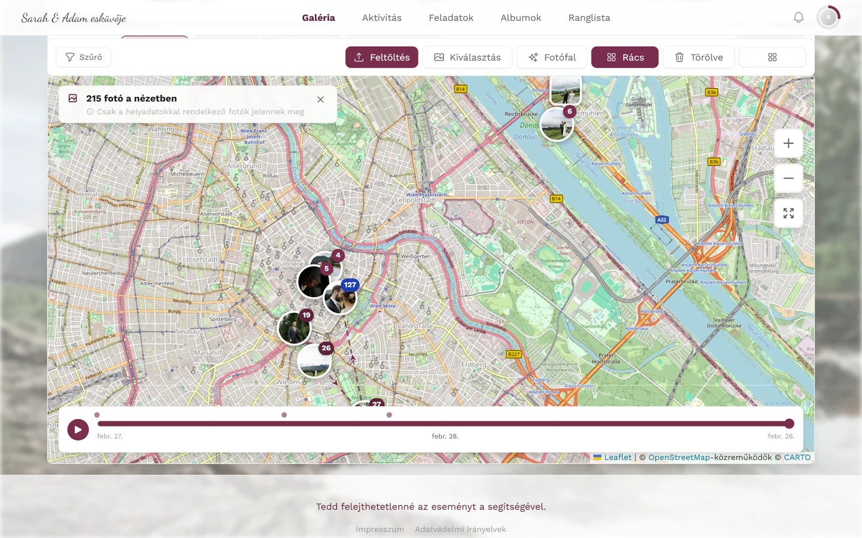Open the 127-photo map cluster
This screenshot has height=538, width=862.
pos(340,298)
